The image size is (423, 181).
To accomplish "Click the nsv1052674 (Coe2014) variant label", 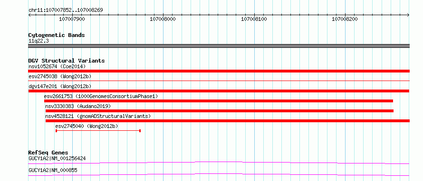I will coord(57,66).
